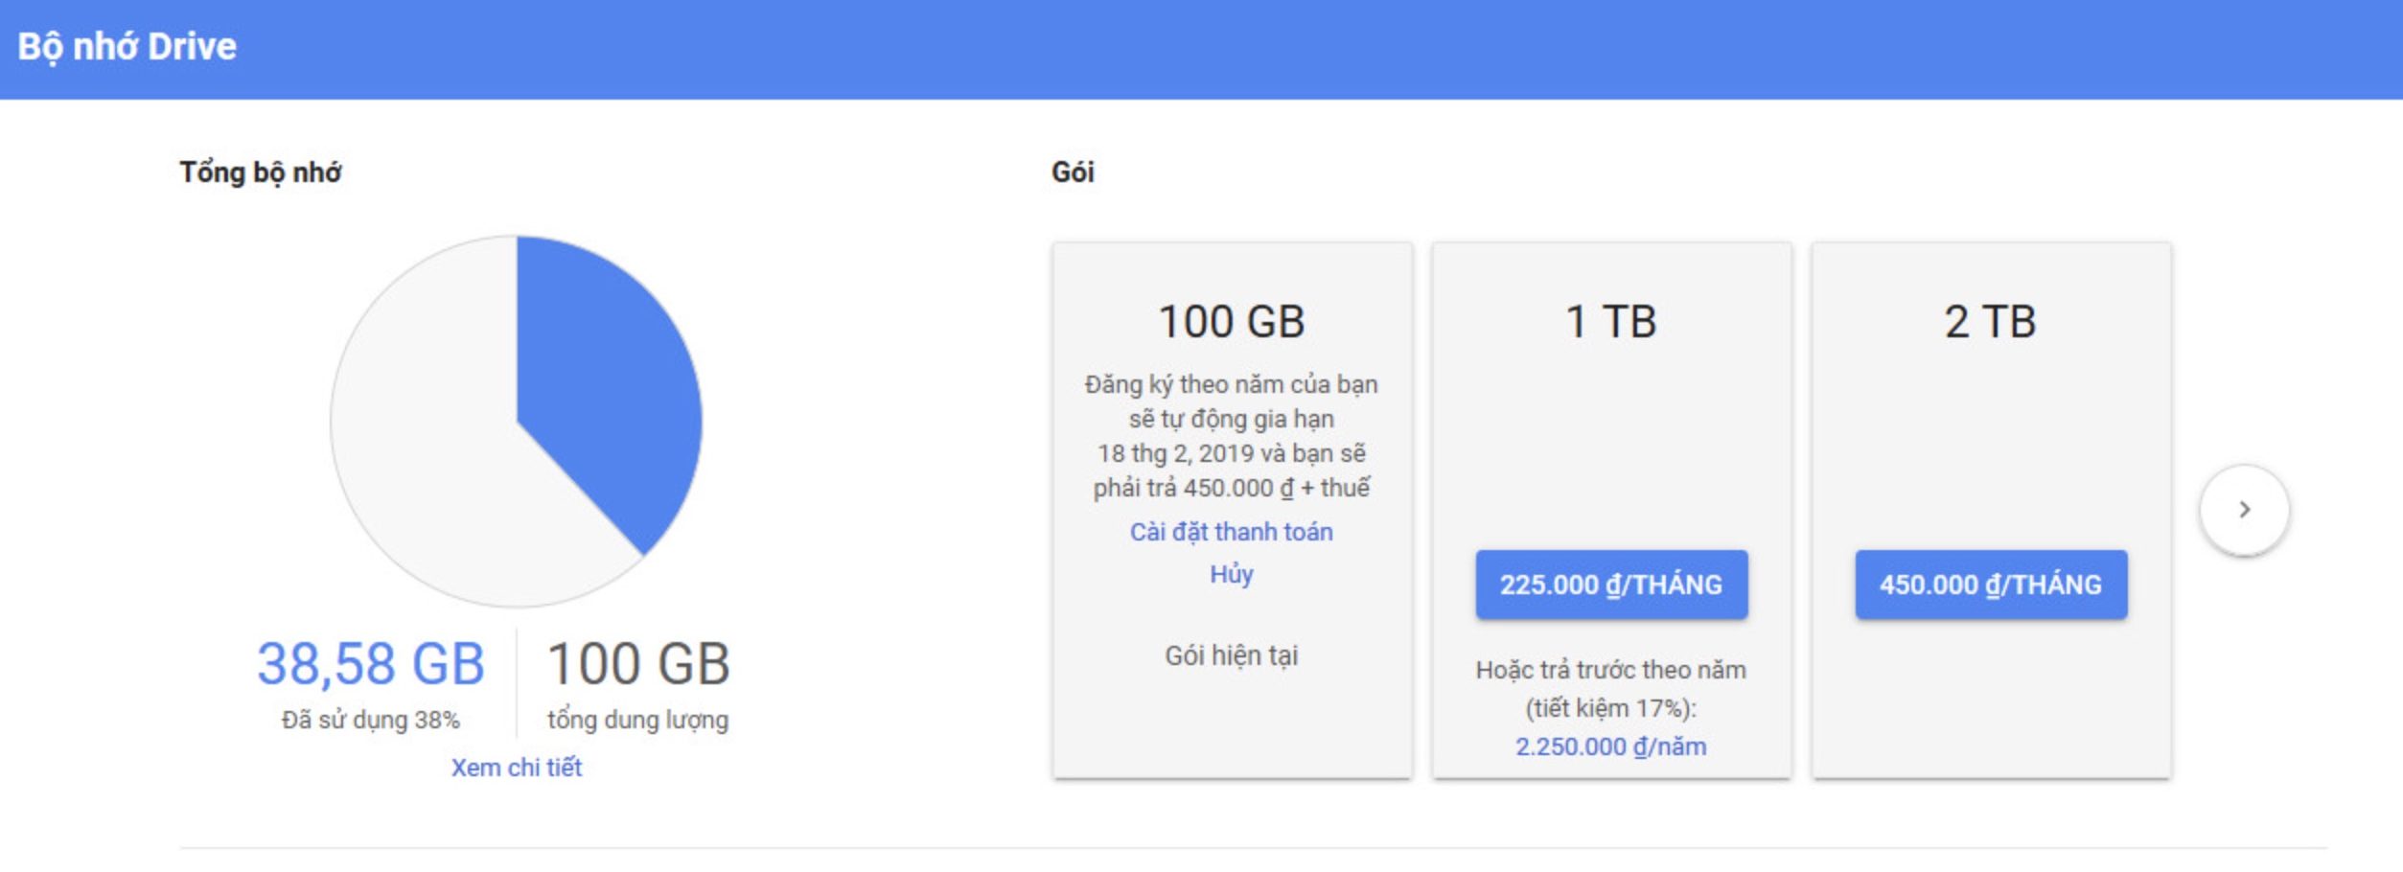Select the 100 GB plan card title
The image size is (2403, 872).
tap(1231, 322)
